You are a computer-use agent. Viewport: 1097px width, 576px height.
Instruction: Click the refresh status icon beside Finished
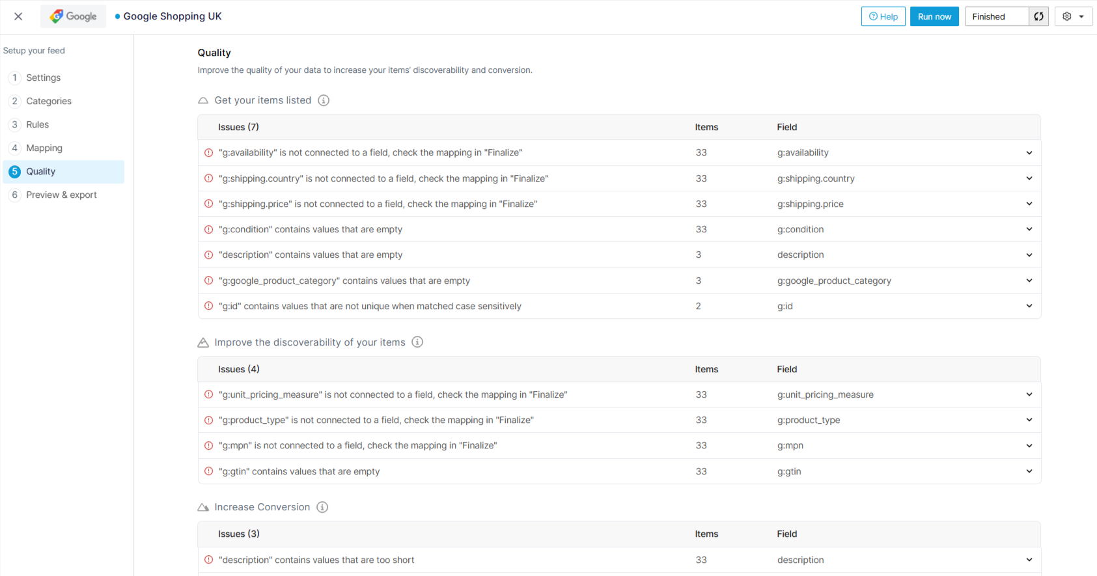(1038, 17)
